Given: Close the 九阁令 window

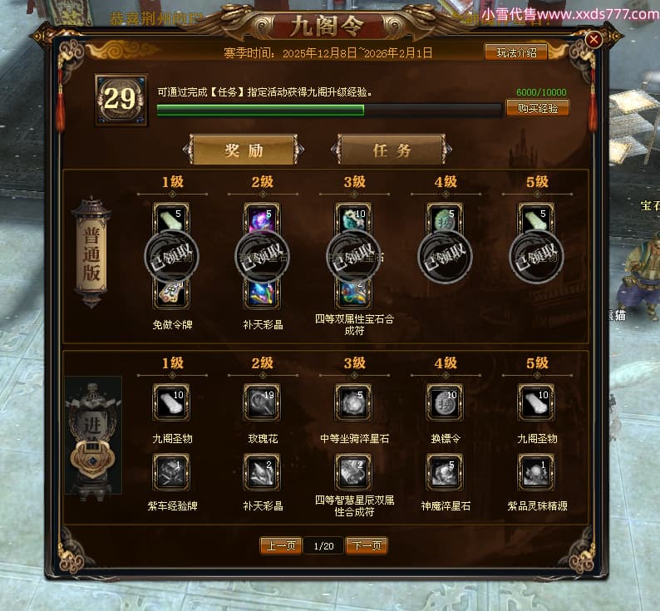Looking at the screenshot, I should point(594,40).
